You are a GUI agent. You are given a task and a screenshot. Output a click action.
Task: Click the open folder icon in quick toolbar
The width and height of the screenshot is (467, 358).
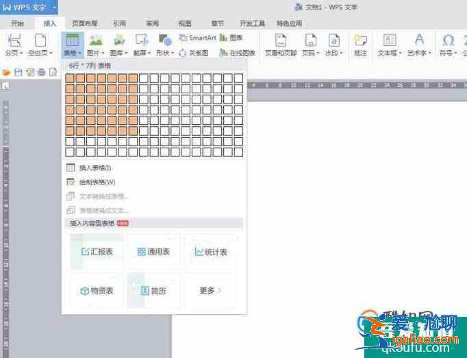tap(7, 72)
